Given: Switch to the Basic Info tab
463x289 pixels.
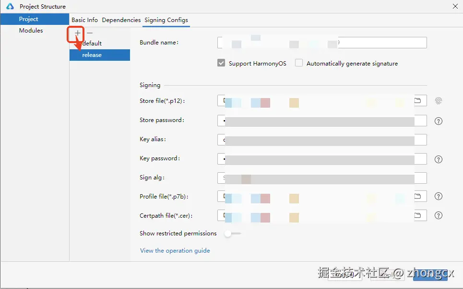Looking at the screenshot, I should click(84, 20).
